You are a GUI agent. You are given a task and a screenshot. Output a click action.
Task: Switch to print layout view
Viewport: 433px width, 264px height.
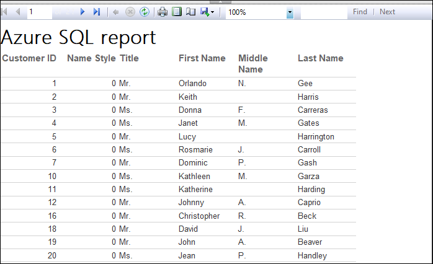(x=177, y=12)
